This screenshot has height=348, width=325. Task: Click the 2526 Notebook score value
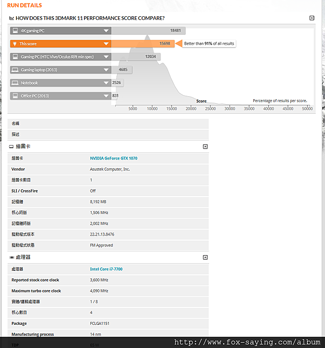[x=116, y=83]
